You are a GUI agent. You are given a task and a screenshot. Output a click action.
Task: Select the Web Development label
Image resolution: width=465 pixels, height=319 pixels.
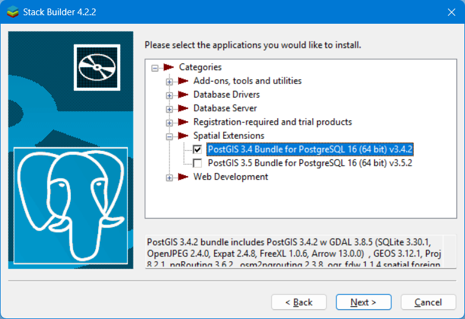point(231,177)
